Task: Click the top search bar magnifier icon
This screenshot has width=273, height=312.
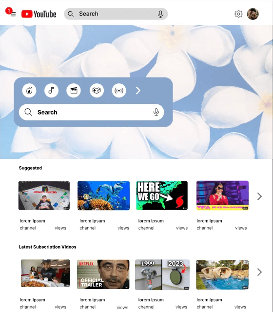Action: (71, 14)
